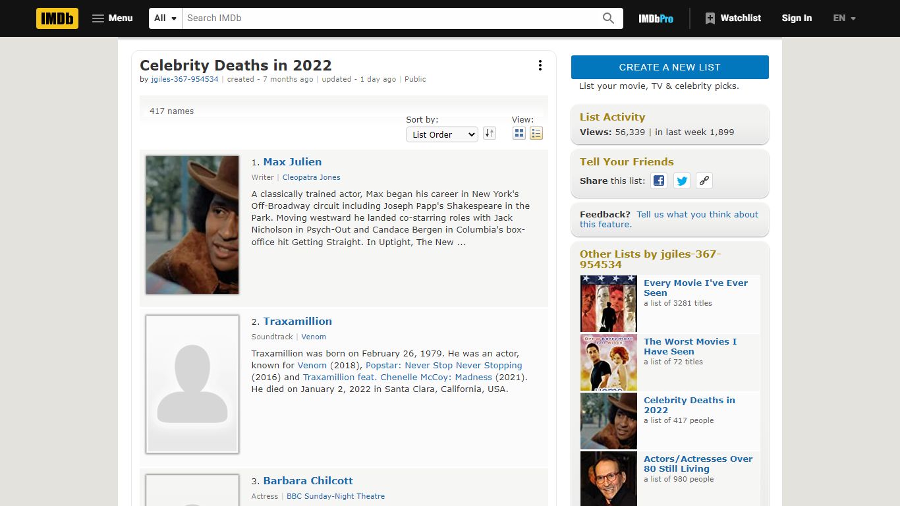Open the Cleopatra Jones title link
The width and height of the screenshot is (900, 506).
pos(311,177)
